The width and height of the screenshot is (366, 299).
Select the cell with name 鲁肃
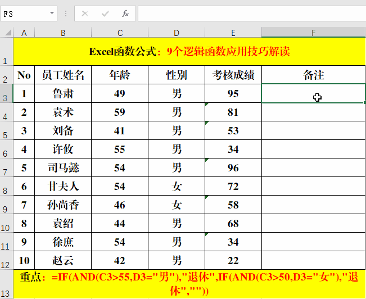coord(63,93)
